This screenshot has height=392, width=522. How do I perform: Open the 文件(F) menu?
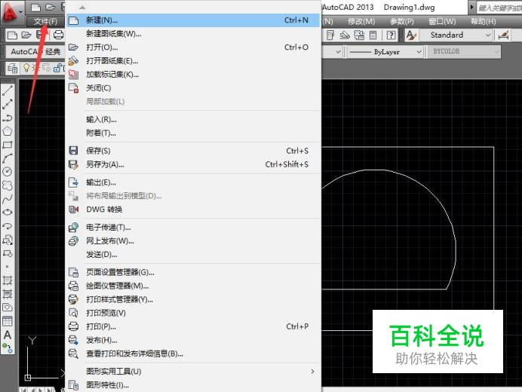pyautogui.click(x=45, y=21)
